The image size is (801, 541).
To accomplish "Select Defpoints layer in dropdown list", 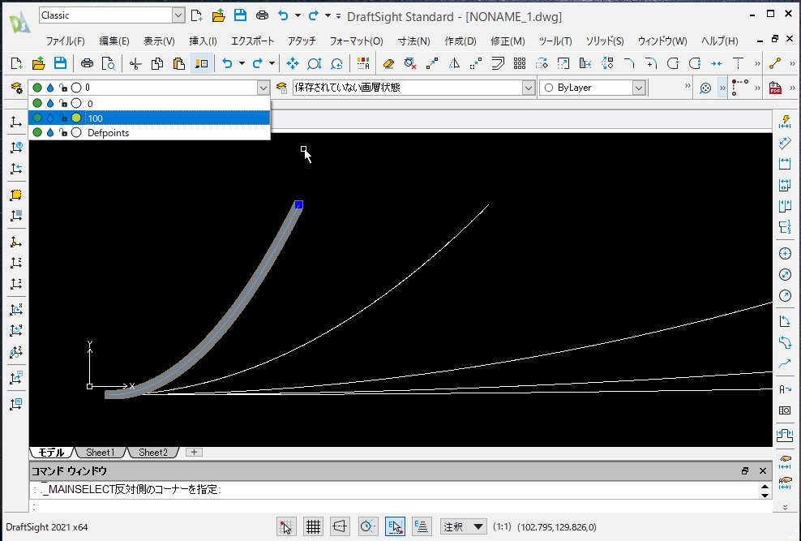I will [x=149, y=133].
